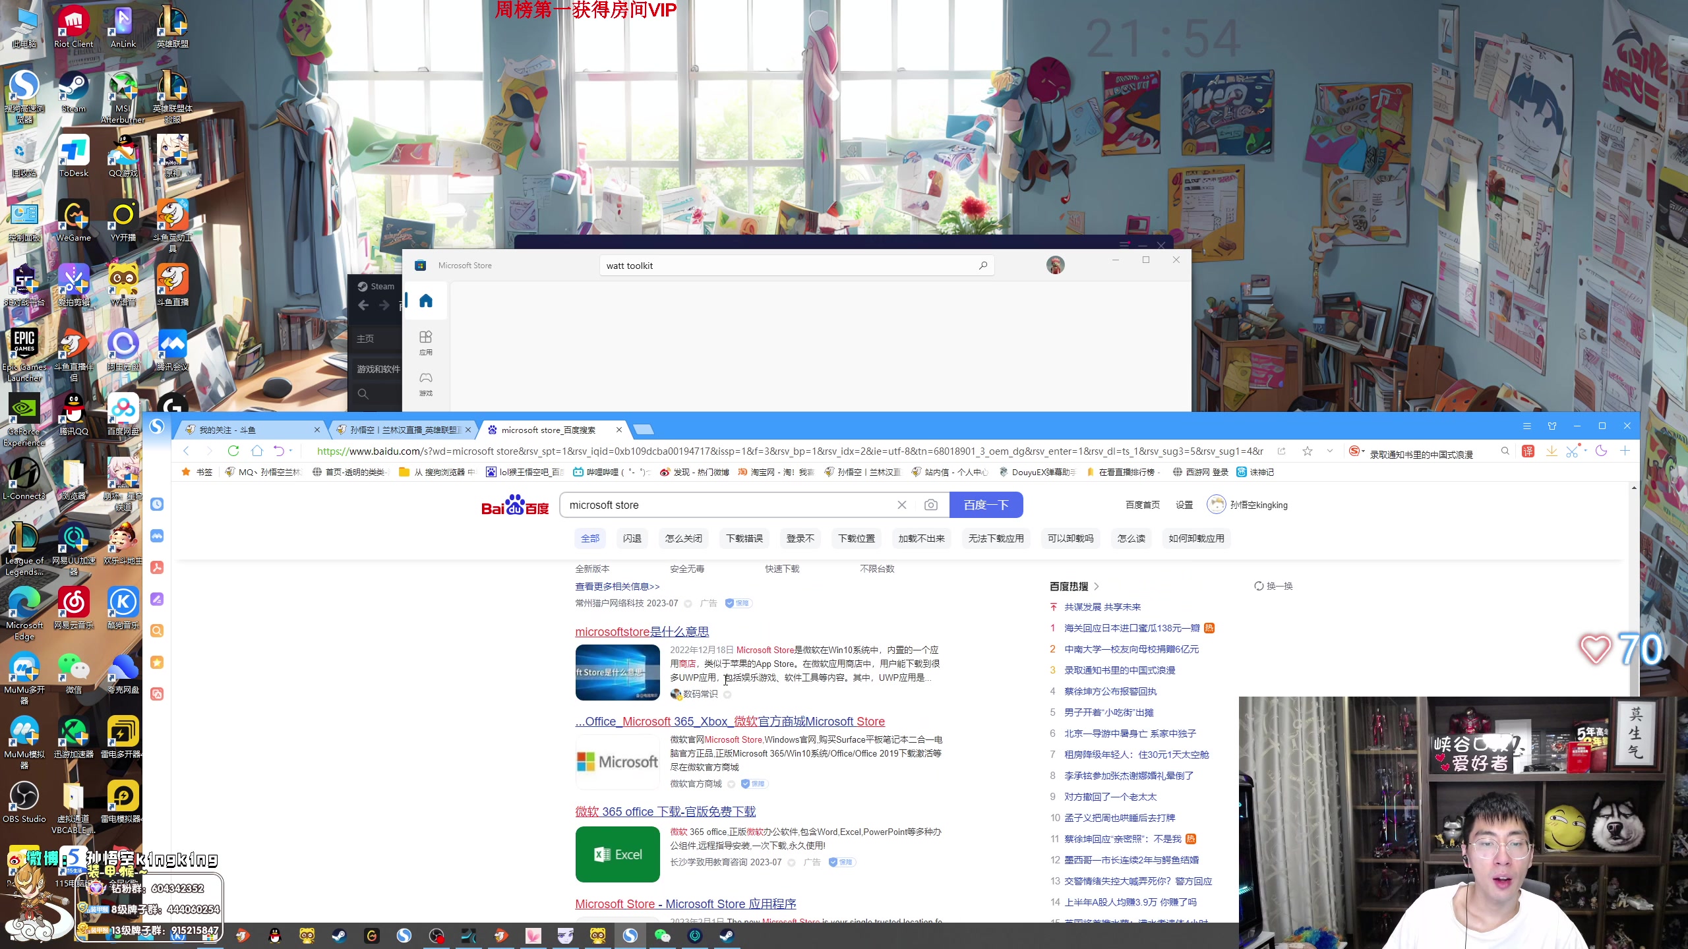The height and width of the screenshot is (949, 1688).
Task: Open result microsoftstore是什么意思
Action: pyautogui.click(x=642, y=631)
